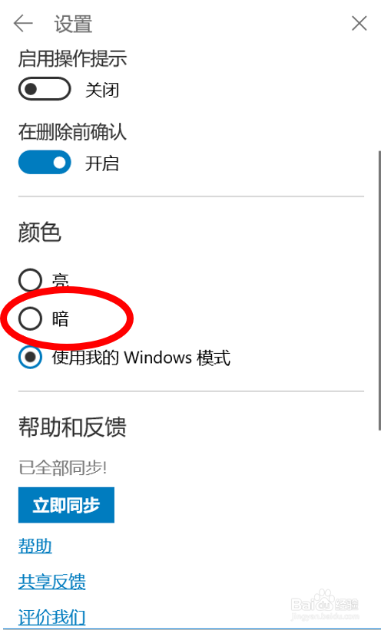The image size is (381, 630).
Task: Open the 帮助 link
Action: coord(35,546)
